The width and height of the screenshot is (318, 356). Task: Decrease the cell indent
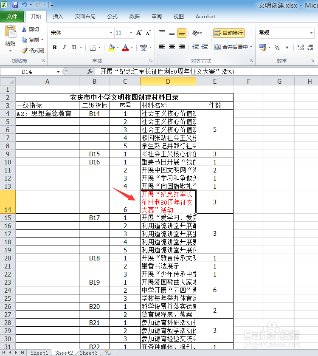(195, 47)
